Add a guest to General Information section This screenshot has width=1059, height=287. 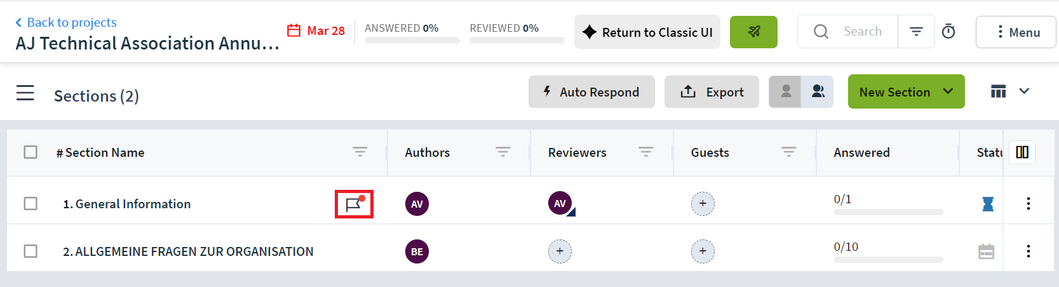click(x=703, y=204)
